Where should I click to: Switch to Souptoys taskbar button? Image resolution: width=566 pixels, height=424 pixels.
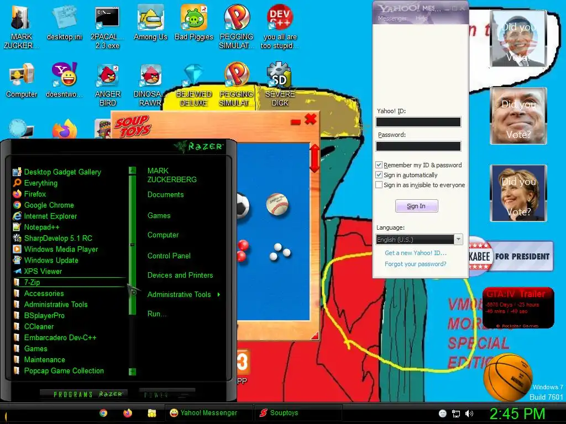(298, 413)
